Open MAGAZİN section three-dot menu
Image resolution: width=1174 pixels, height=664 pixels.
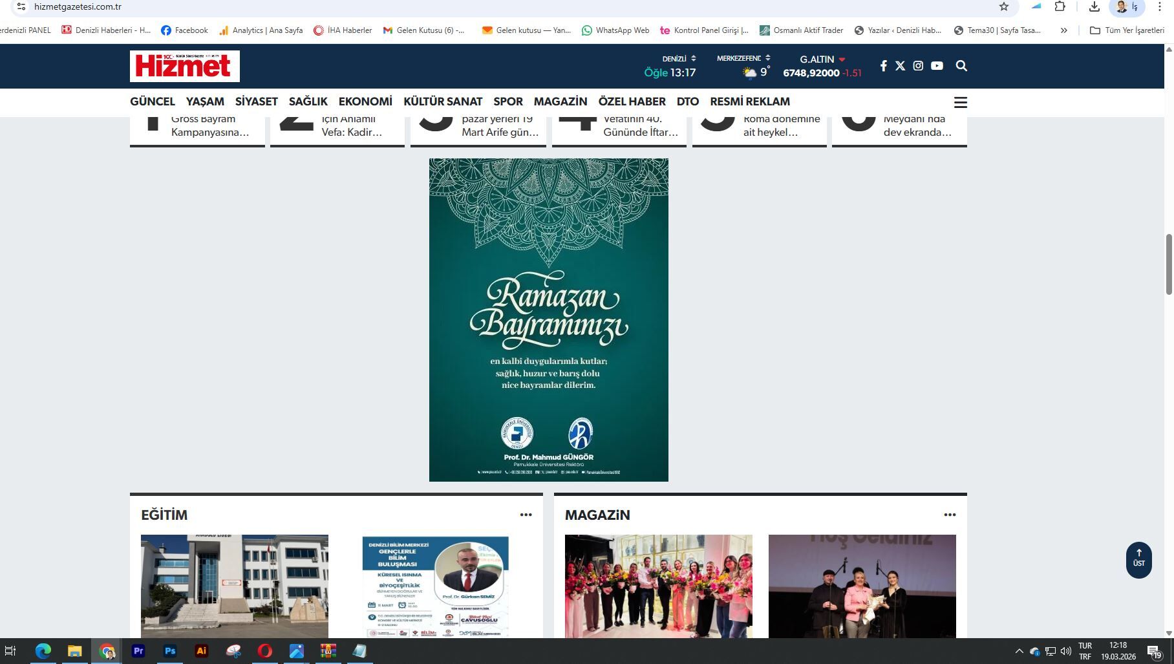coord(949,515)
